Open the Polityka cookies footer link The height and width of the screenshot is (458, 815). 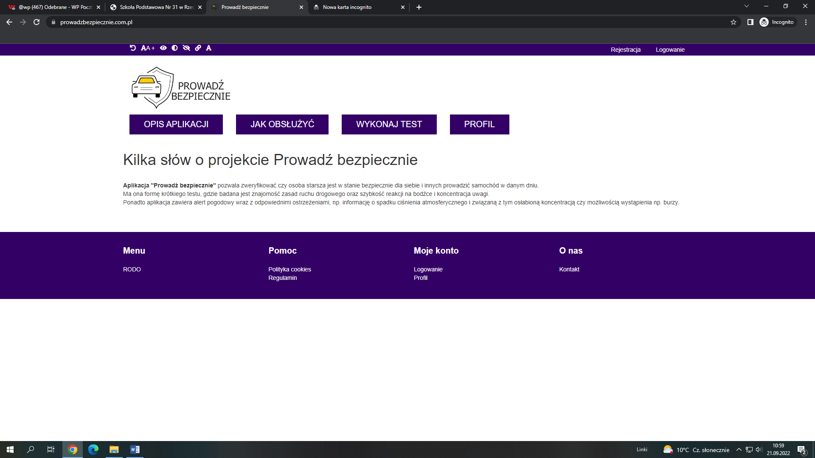pos(289,269)
